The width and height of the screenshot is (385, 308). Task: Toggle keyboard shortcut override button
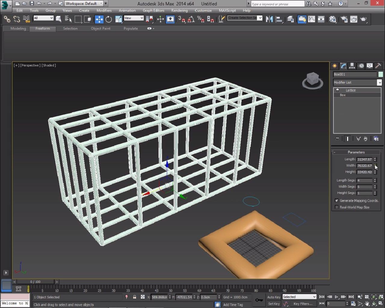click(x=170, y=19)
